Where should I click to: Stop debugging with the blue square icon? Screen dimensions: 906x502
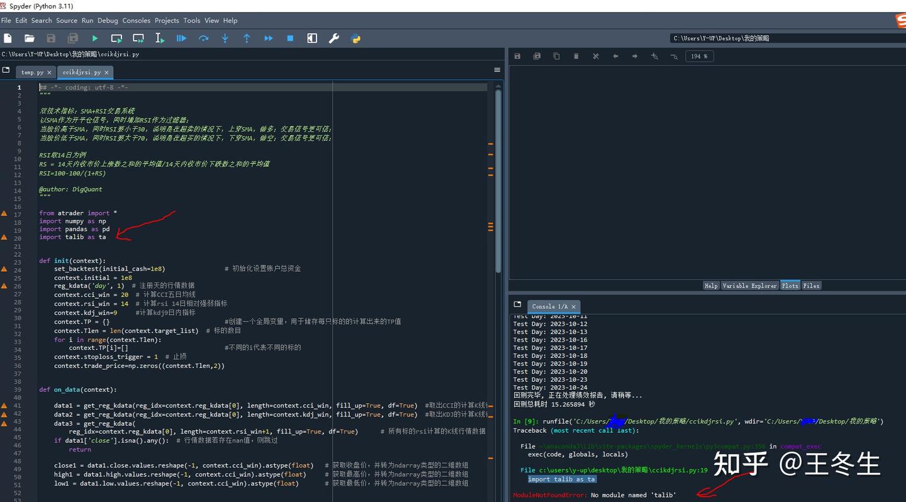(x=290, y=38)
